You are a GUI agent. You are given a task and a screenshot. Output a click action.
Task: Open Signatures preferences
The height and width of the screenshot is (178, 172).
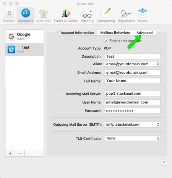(x=126, y=16)
